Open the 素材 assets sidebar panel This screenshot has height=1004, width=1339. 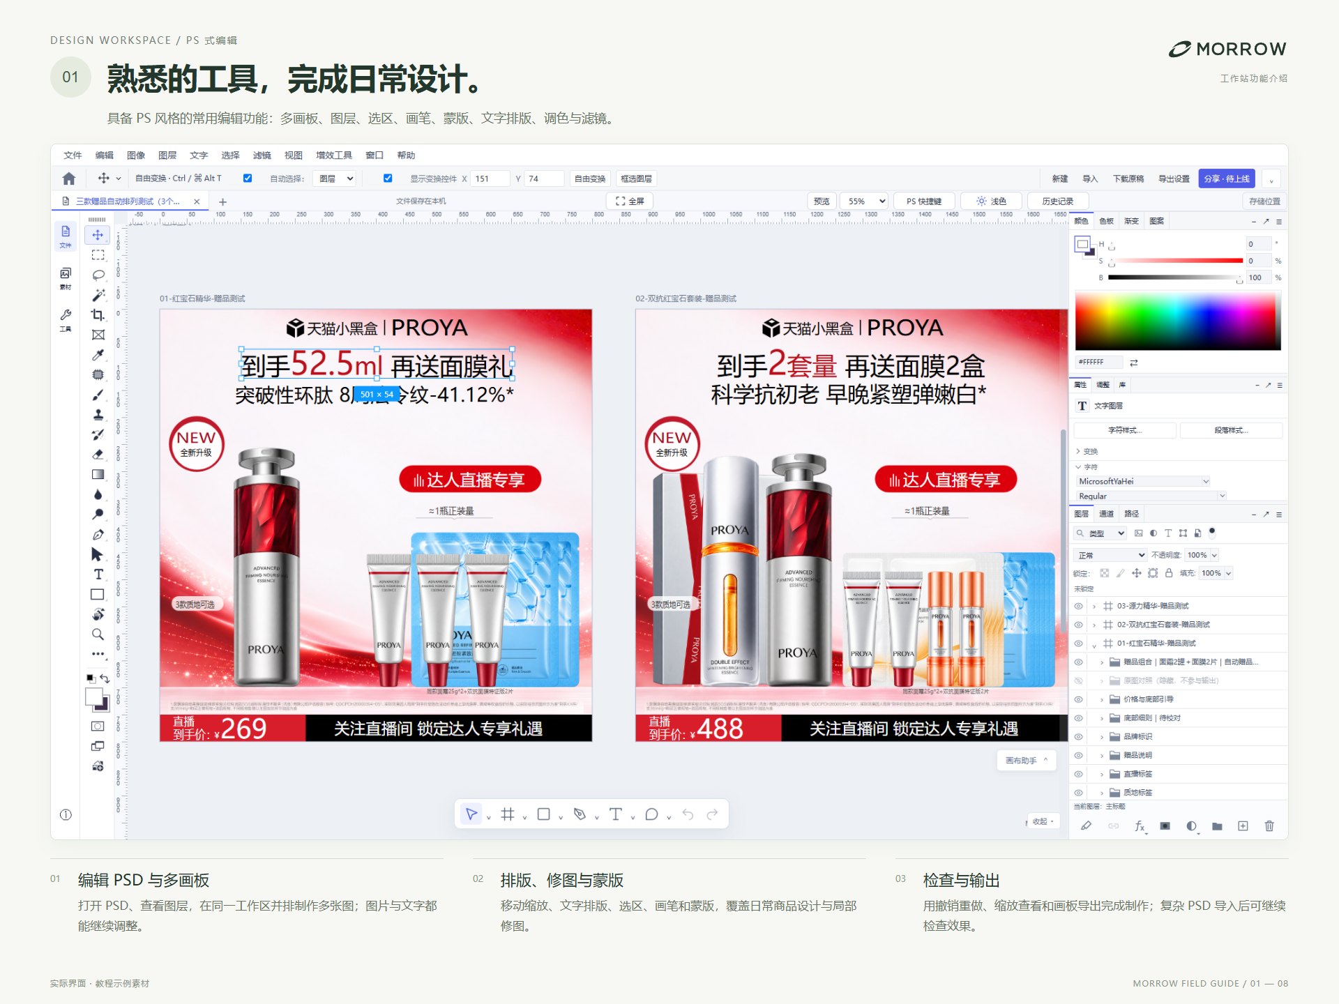point(66,277)
